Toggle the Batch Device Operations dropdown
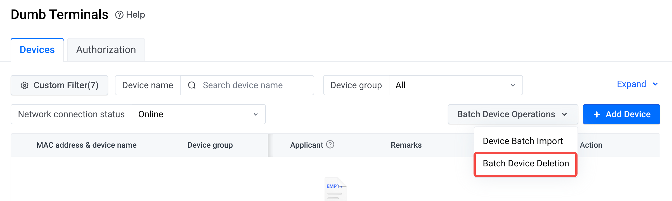Viewport: 672px width, 201px height. (x=513, y=114)
